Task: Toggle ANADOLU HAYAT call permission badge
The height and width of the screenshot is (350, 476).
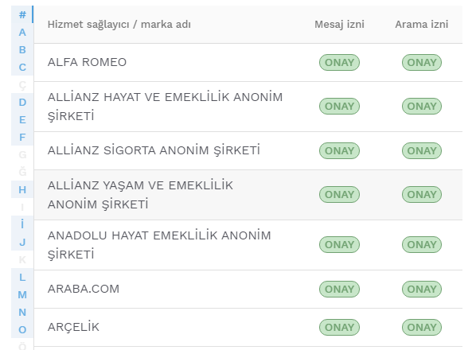Action: pos(422,245)
